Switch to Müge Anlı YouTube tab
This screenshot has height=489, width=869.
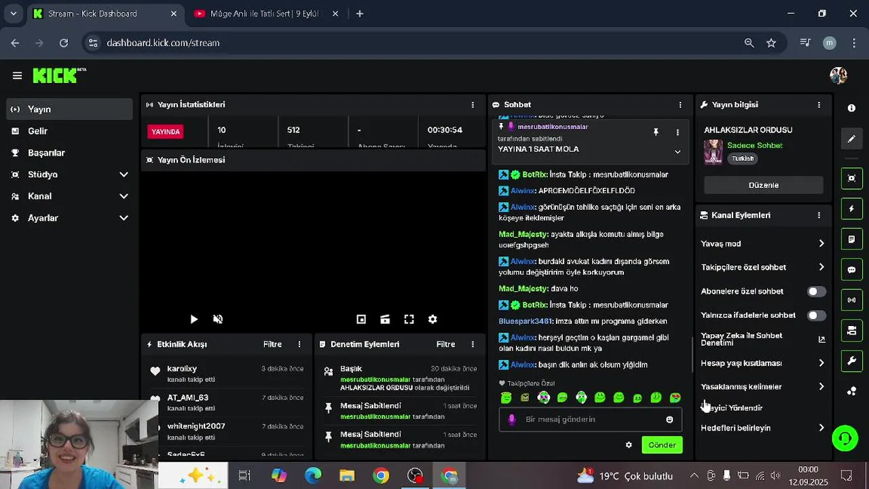[x=265, y=14]
